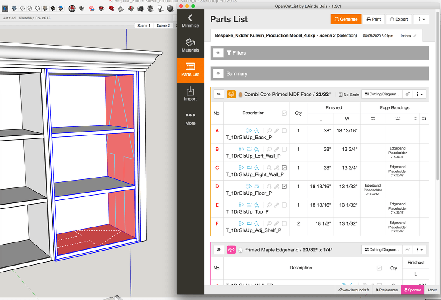Image resolution: width=441 pixels, height=300 pixels.
Task: Click the No Grain label for Combi Core
Action: coord(349,95)
